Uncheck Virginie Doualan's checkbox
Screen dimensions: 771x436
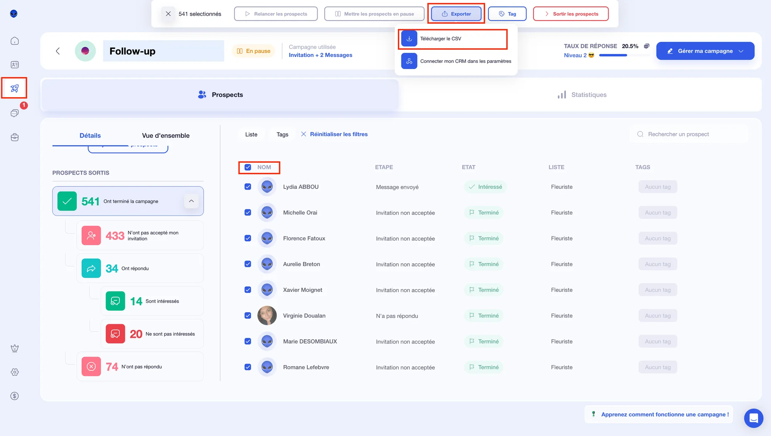[x=248, y=315]
